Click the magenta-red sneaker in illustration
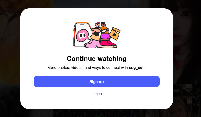The image size is (201, 117). (x=108, y=44)
